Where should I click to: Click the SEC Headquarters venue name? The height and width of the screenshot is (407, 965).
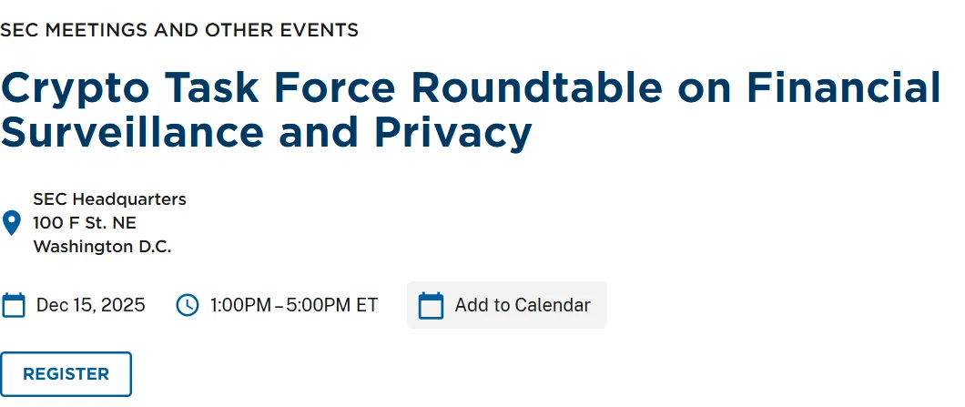click(109, 199)
